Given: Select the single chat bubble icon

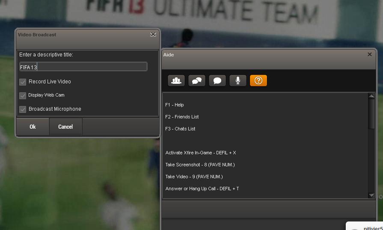Looking at the screenshot, I should pos(217,80).
